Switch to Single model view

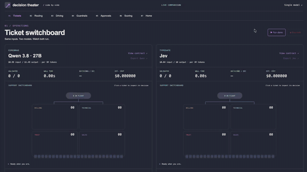(293, 5)
